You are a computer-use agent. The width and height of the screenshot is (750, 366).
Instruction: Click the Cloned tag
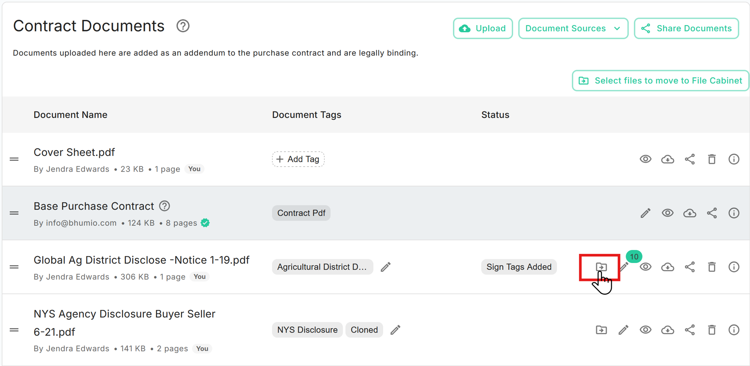tap(364, 330)
